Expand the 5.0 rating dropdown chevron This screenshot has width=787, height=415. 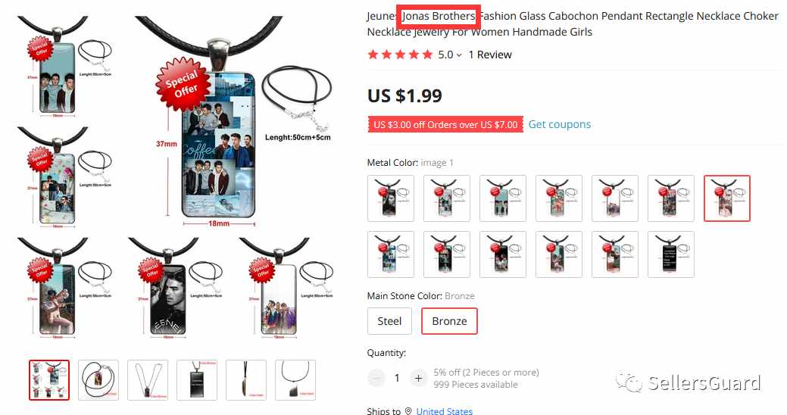pos(459,55)
